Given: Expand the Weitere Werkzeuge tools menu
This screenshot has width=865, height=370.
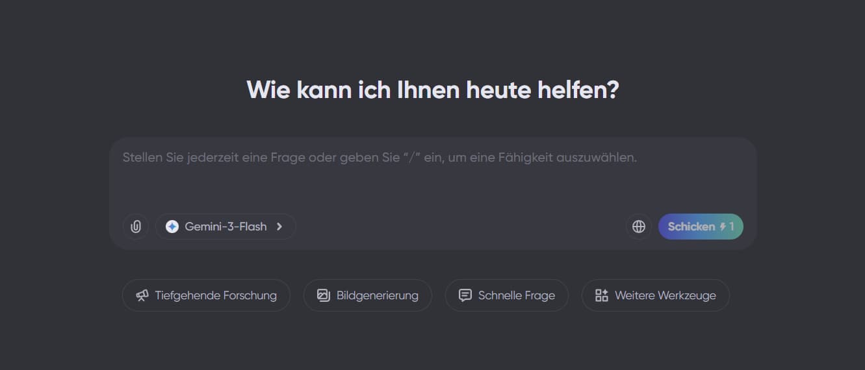Looking at the screenshot, I should (x=655, y=295).
